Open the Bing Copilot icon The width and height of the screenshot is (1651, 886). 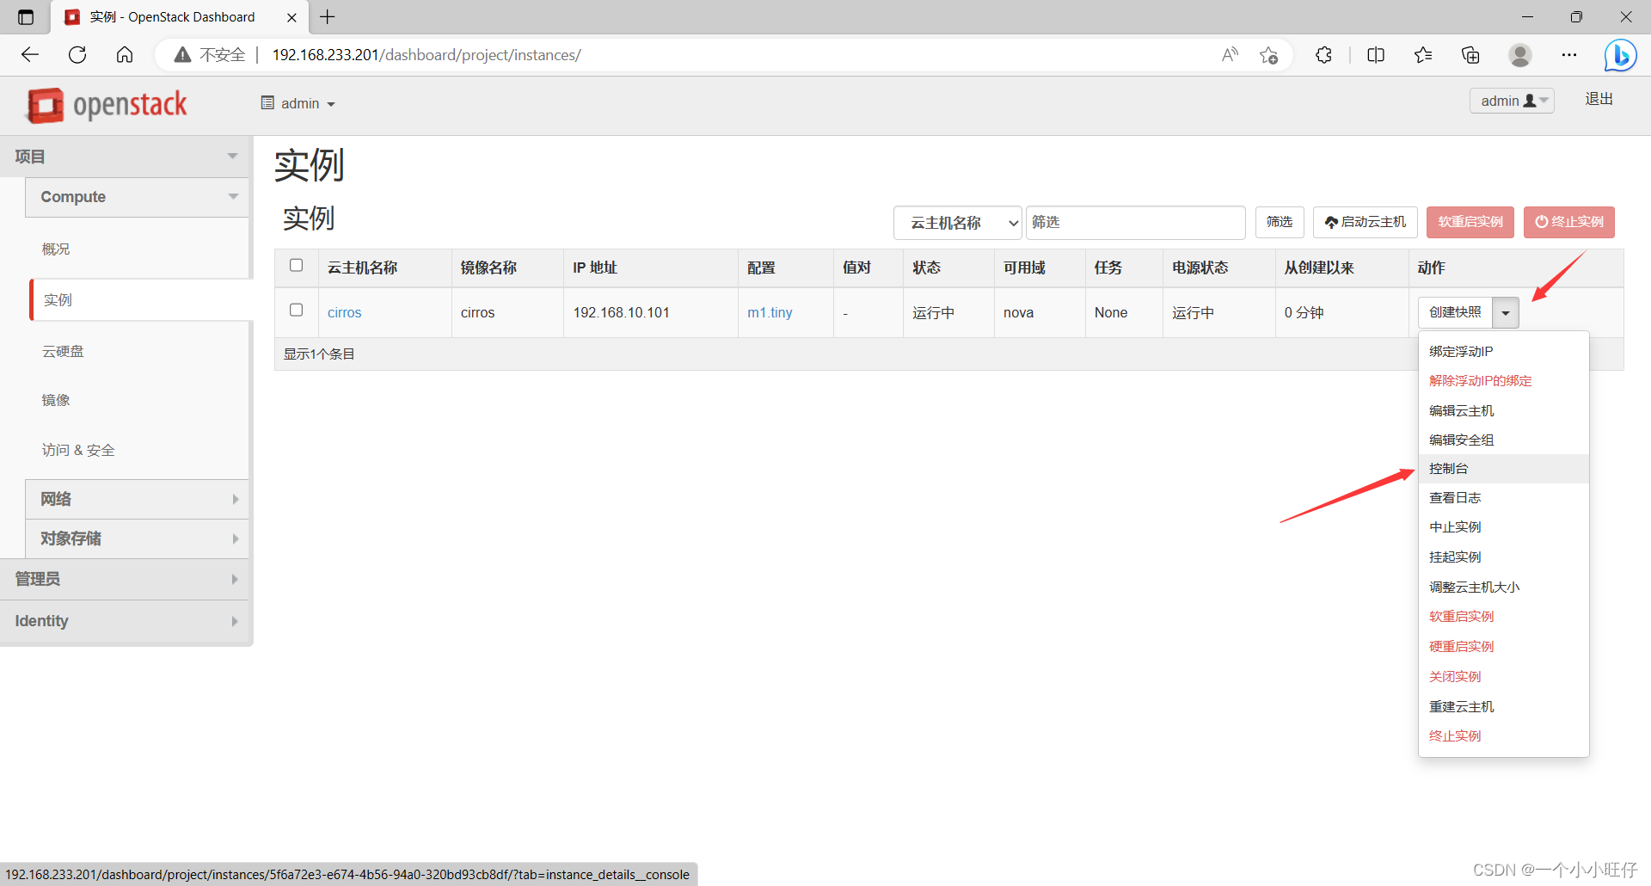click(1620, 54)
